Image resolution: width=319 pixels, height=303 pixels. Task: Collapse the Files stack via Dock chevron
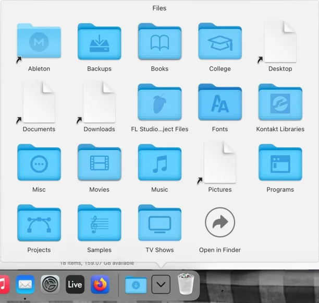click(x=161, y=284)
